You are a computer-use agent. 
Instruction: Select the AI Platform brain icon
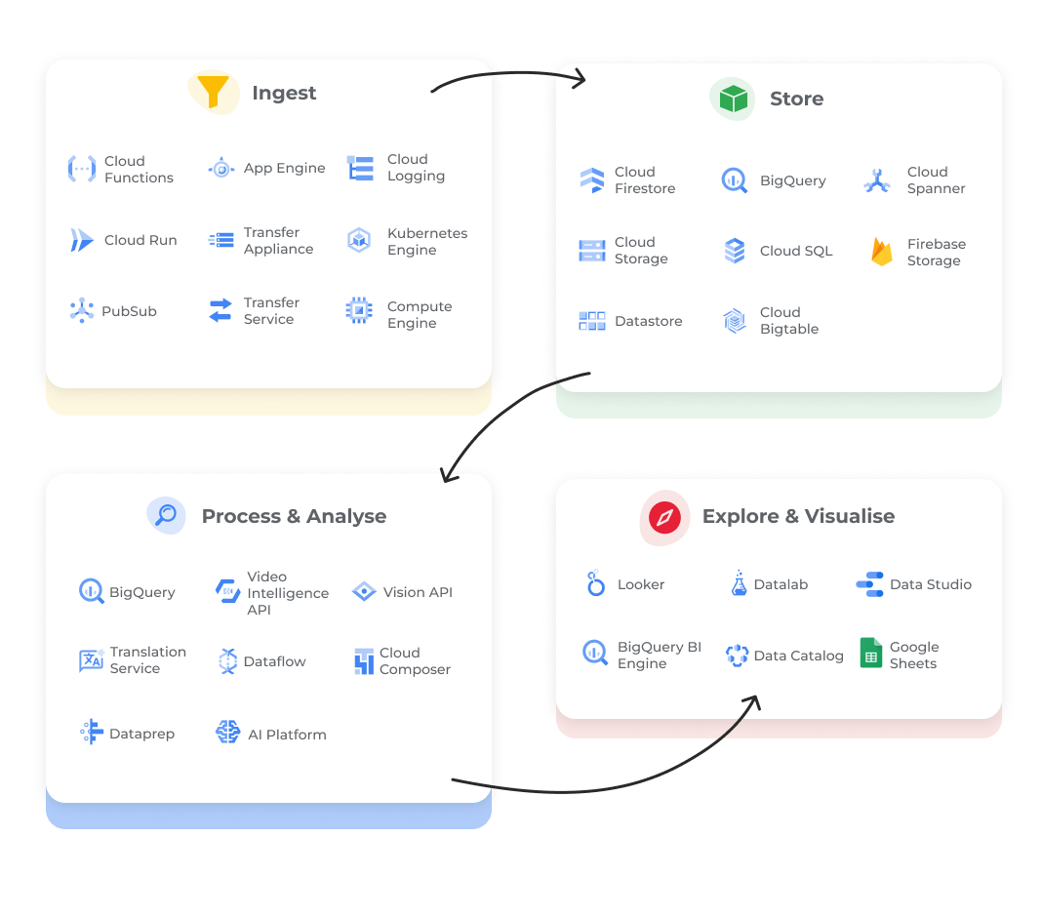point(228,732)
